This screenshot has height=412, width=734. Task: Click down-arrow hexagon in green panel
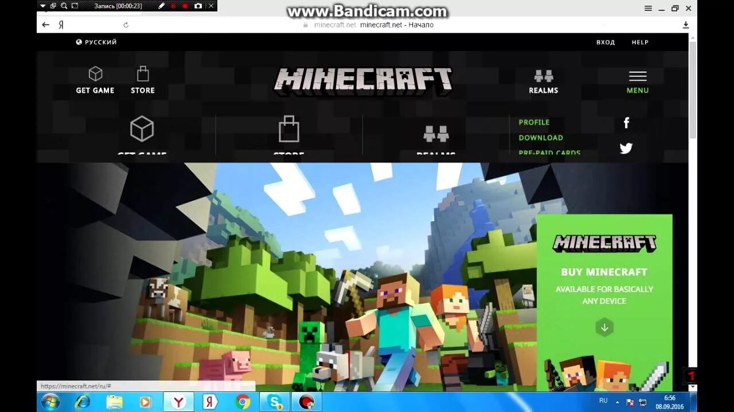pyautogui.click(x=604, y=327)
